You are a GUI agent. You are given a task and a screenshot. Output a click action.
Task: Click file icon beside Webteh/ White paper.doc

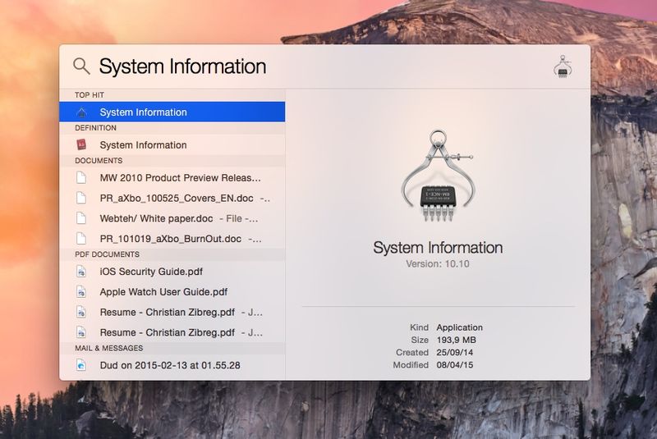pyautogui.click(x=81, y=218)
